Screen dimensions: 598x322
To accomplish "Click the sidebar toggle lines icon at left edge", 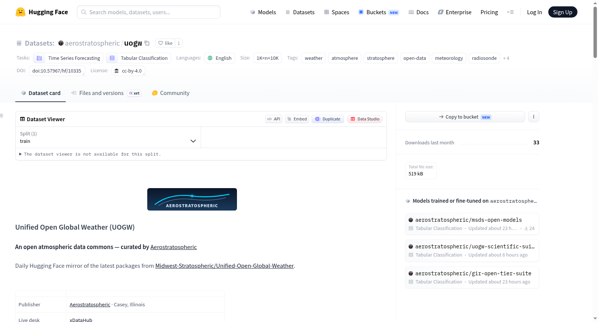I will click(1, 116).
